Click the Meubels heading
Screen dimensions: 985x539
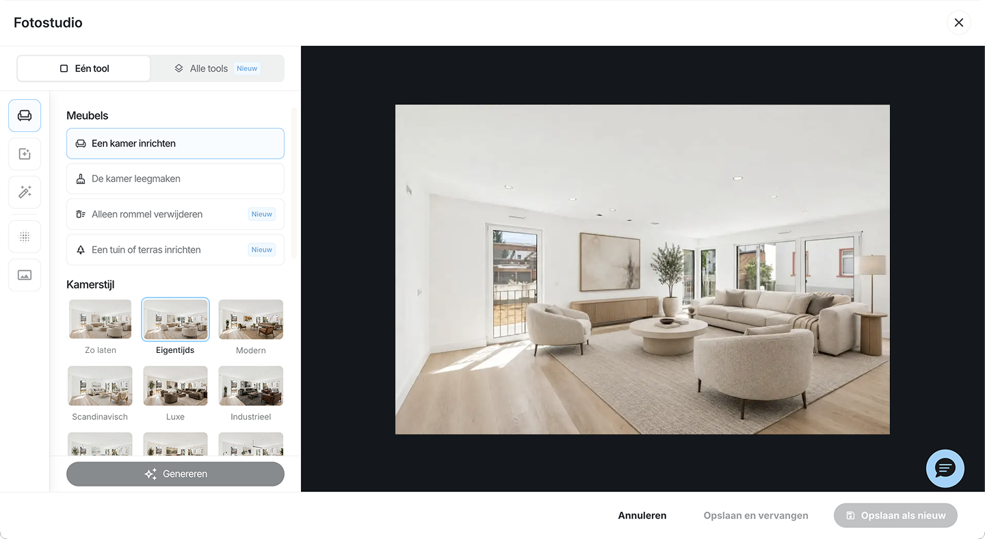(88, 116)
